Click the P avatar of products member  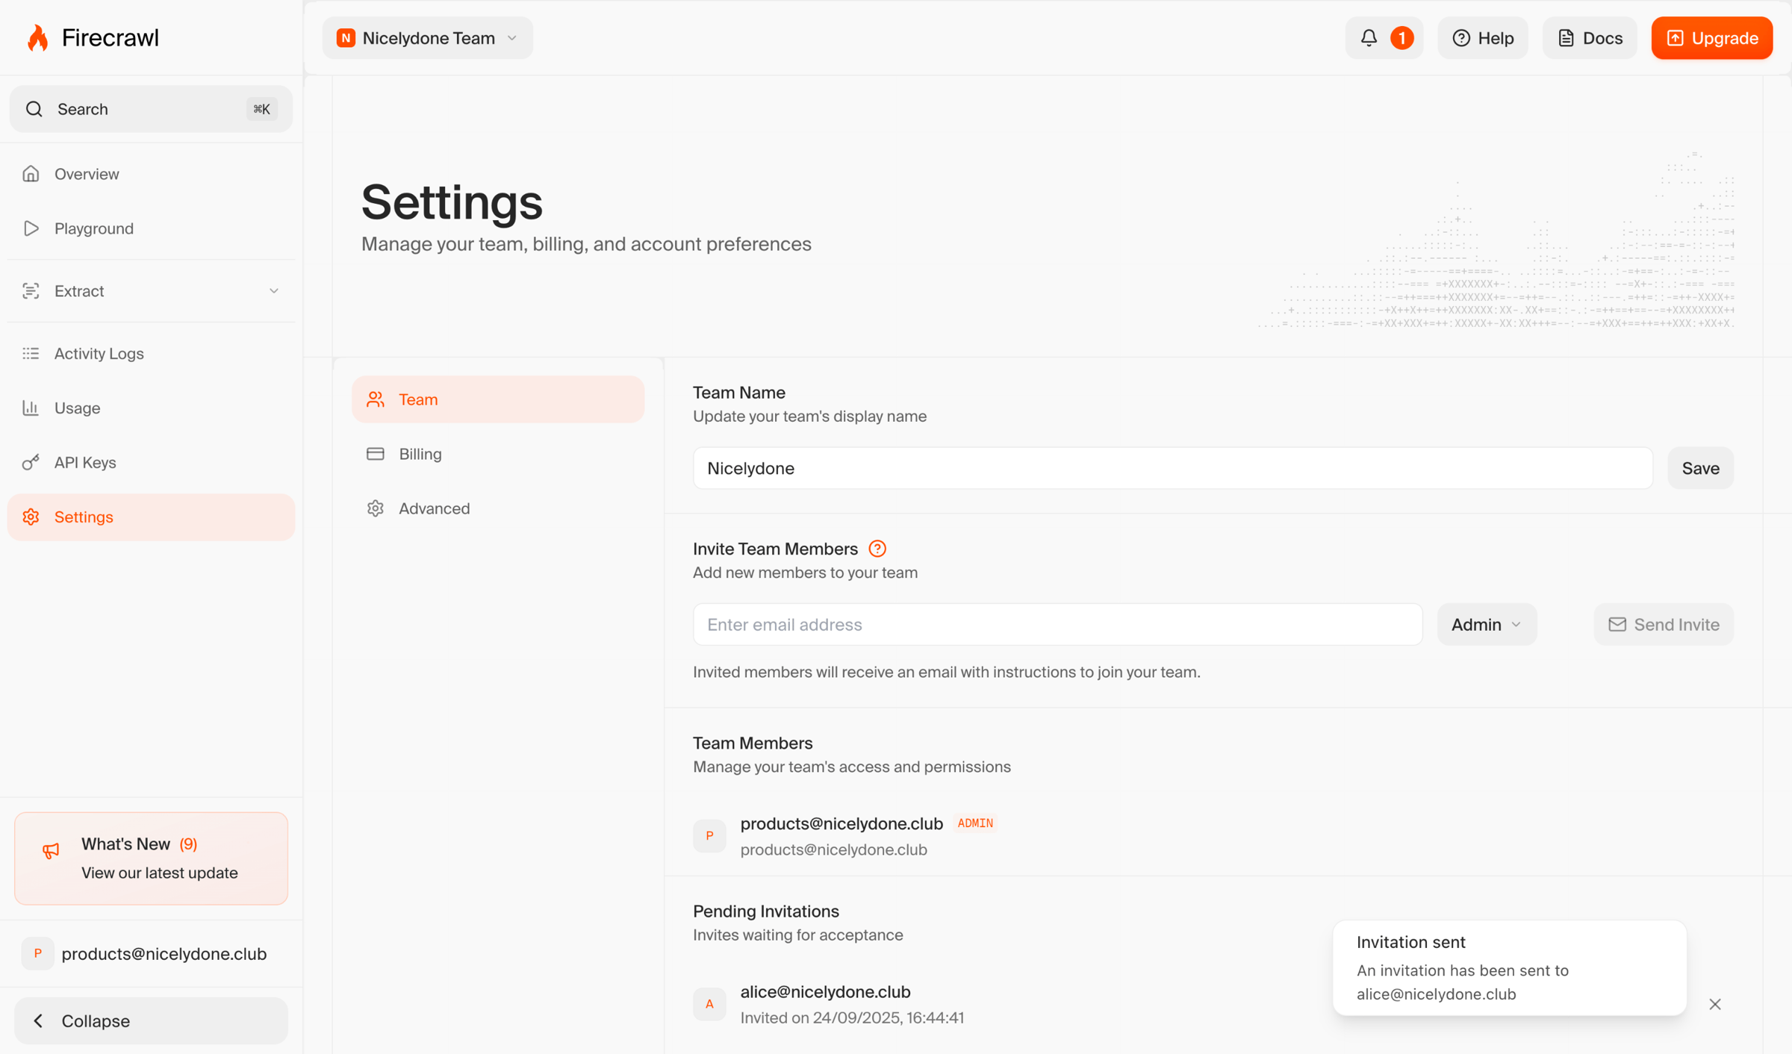pyautogui.click(x=709, y=836)
